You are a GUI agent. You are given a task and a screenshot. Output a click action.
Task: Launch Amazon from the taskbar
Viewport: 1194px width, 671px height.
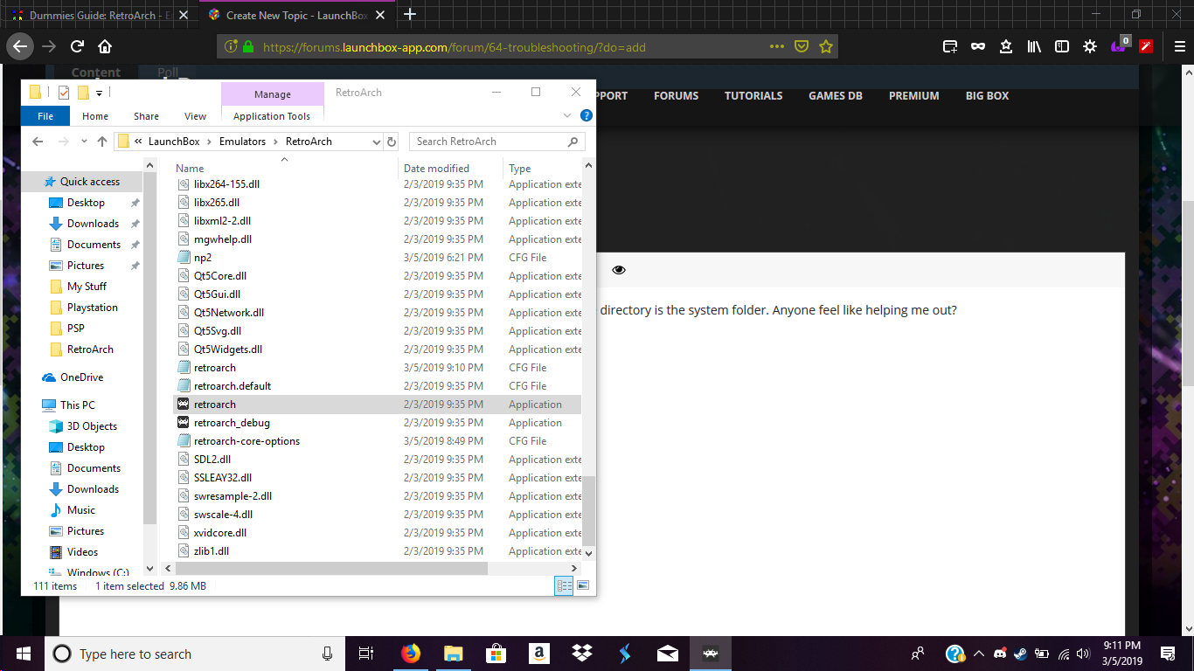coord(538,654)
